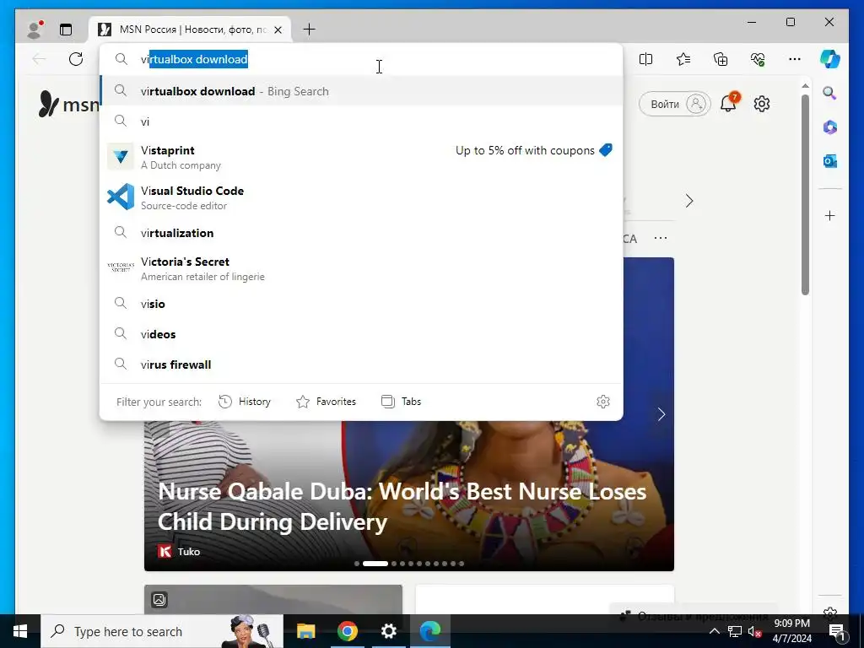Viewport: 864px width, 648px height.
Task: Open MSN notifications bell
Action: pyautogui.click(x=729, y=103)
